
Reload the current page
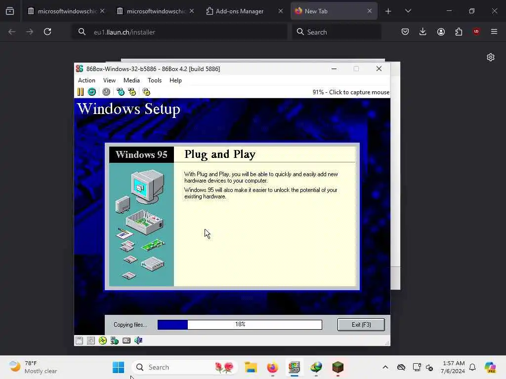click(47, 32)
